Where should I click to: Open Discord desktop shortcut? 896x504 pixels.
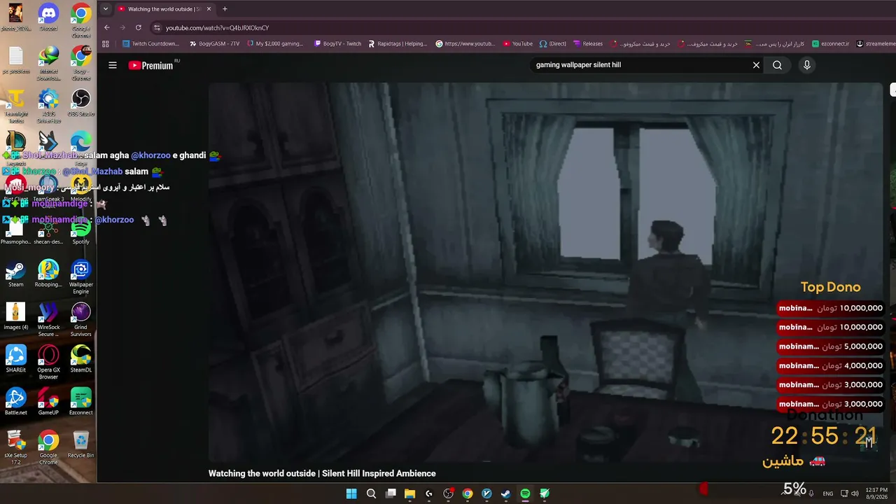(48, 17)
